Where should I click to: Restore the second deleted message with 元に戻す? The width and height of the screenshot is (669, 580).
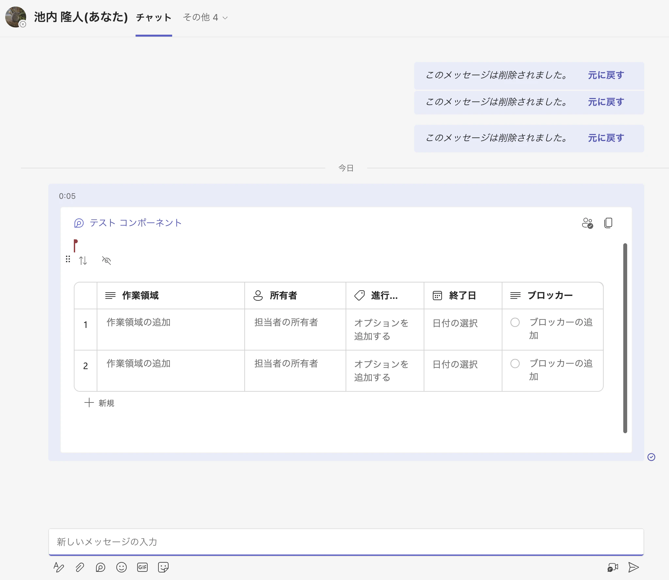point(606,102)
